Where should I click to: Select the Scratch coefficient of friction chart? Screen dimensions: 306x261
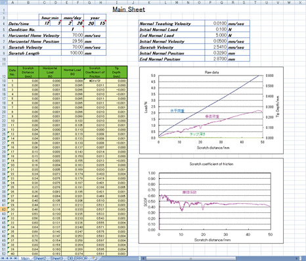[211, 201]
